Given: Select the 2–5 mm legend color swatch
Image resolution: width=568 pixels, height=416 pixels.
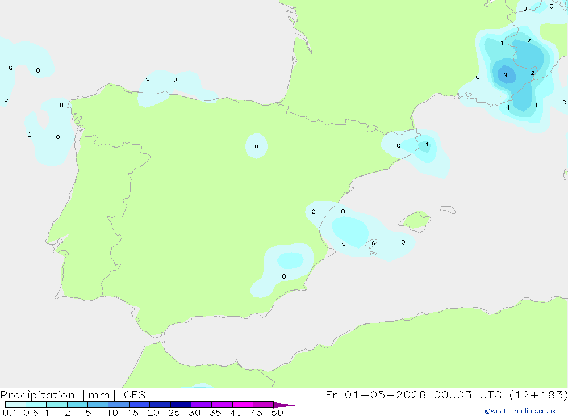Looking at the screenshot, I should click(77, 405).
